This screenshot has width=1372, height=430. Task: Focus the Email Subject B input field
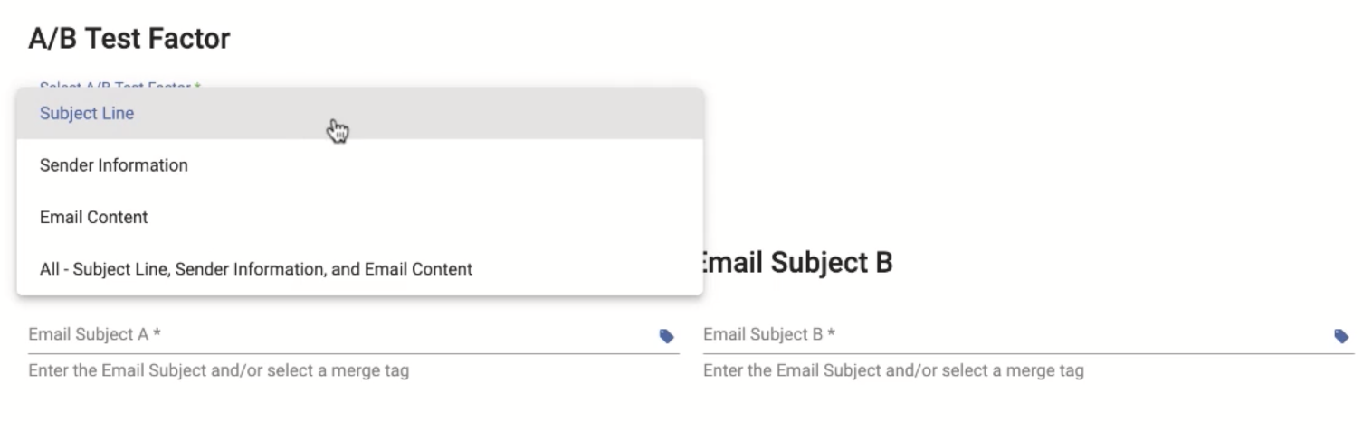click(1015, 334)
